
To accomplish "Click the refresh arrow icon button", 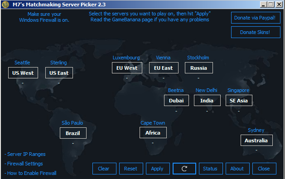I will click(x=184, y=169).
